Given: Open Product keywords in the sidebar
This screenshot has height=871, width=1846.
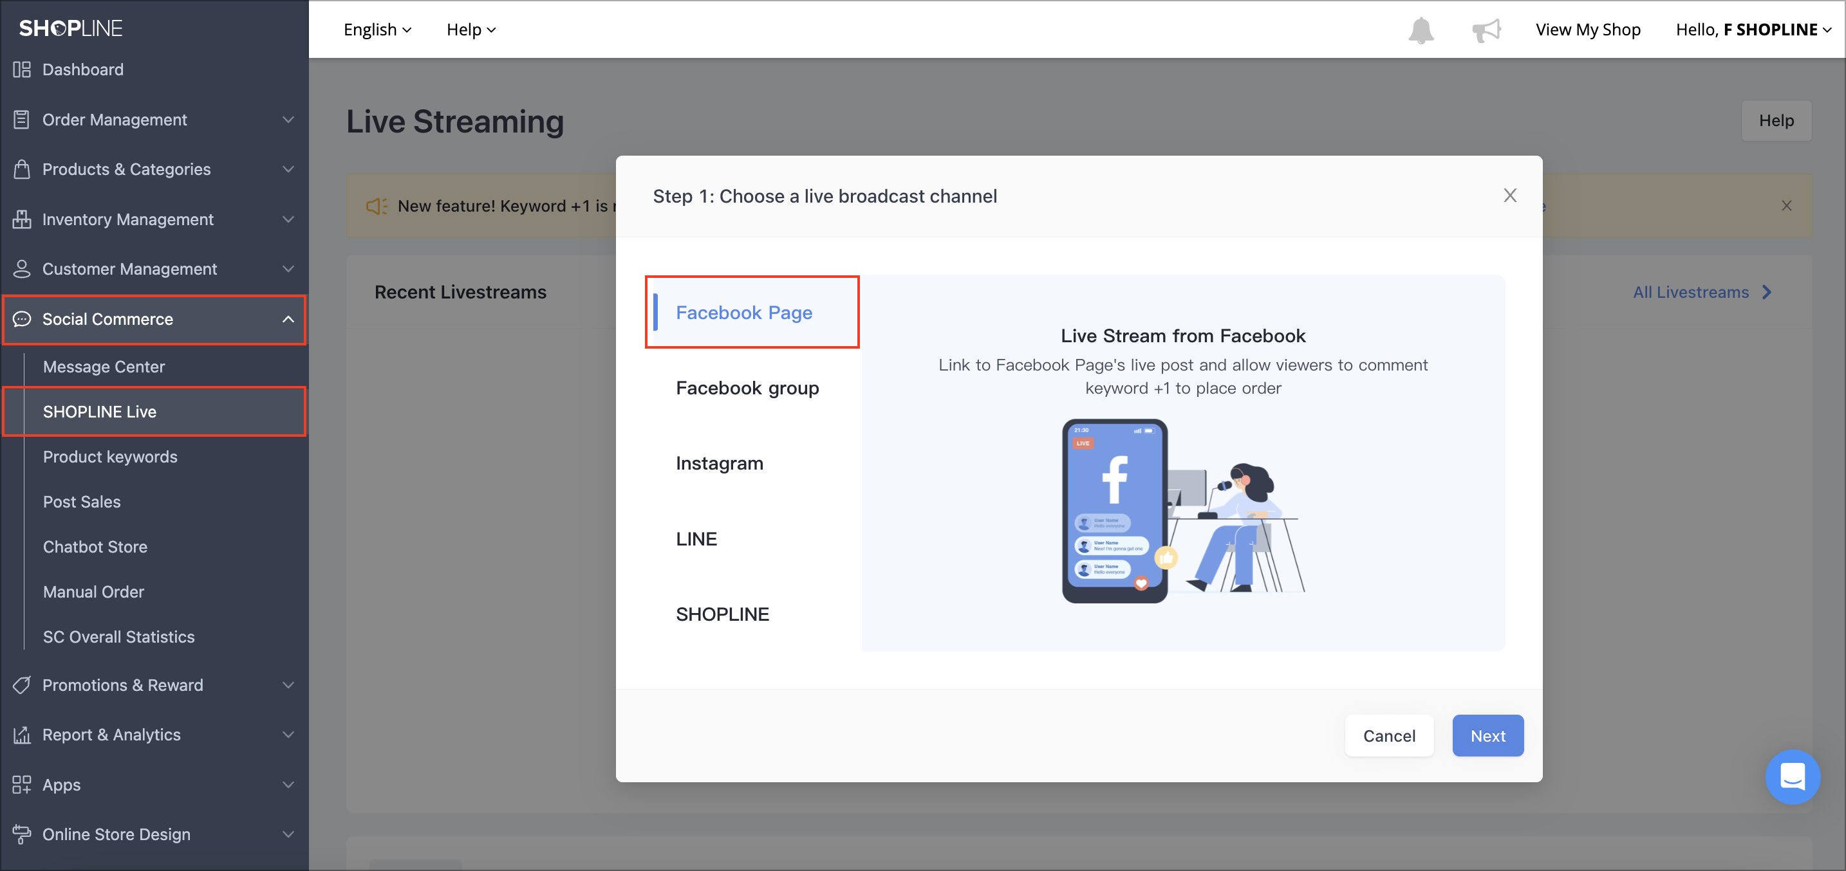Looking at the screenshot, I should (110, 457).
